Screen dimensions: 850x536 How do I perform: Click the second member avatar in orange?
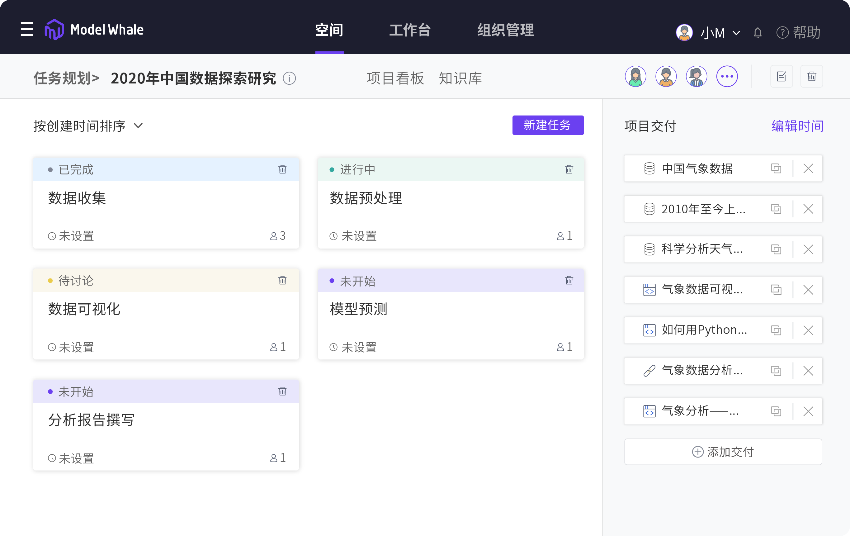tap(666, 76)
